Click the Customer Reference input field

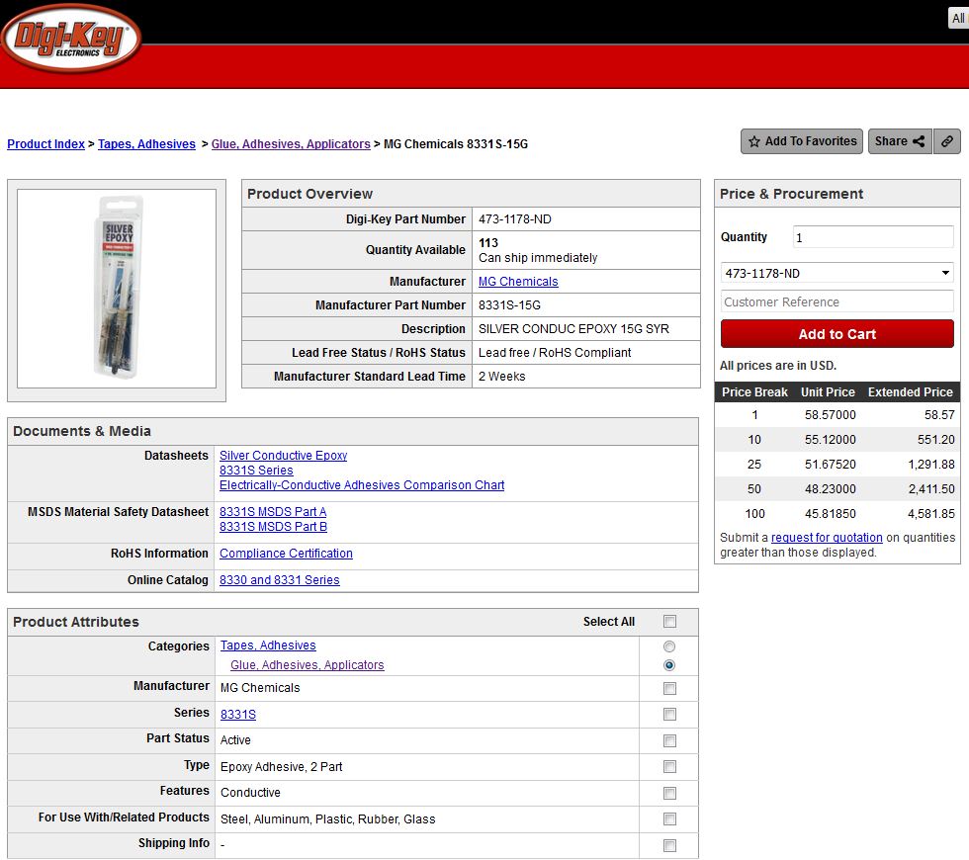coord(837,302)
